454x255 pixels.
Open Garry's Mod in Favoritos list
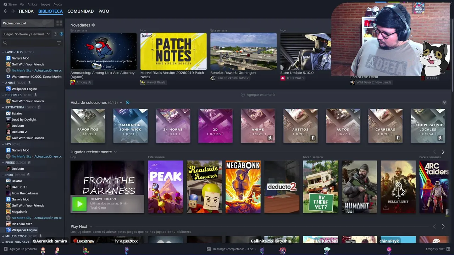(x=20, y=58)
